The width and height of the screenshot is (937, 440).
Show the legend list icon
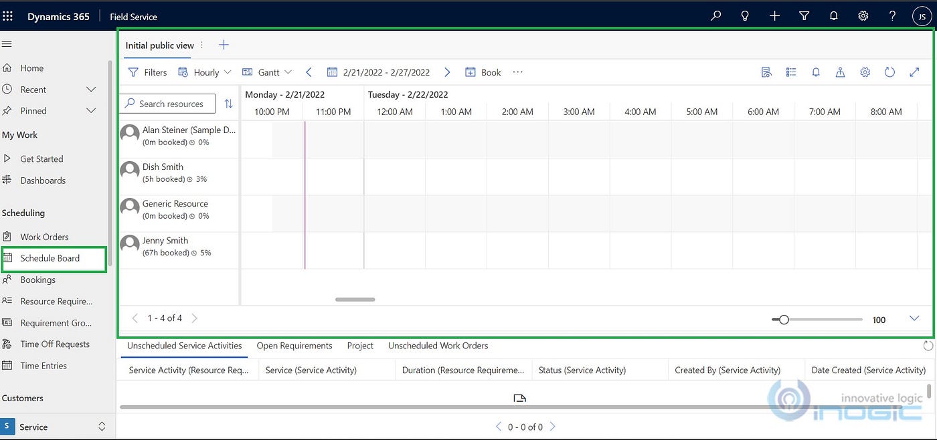coord(791,72)
